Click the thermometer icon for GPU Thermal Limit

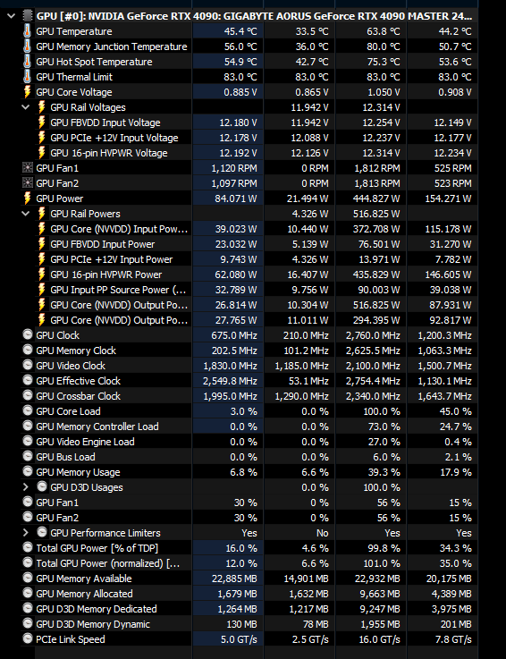pyautogui.click(x=28, y=77)
